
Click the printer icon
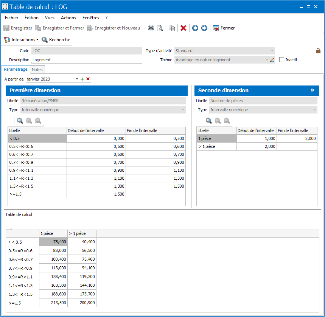(x=151, y=28)
